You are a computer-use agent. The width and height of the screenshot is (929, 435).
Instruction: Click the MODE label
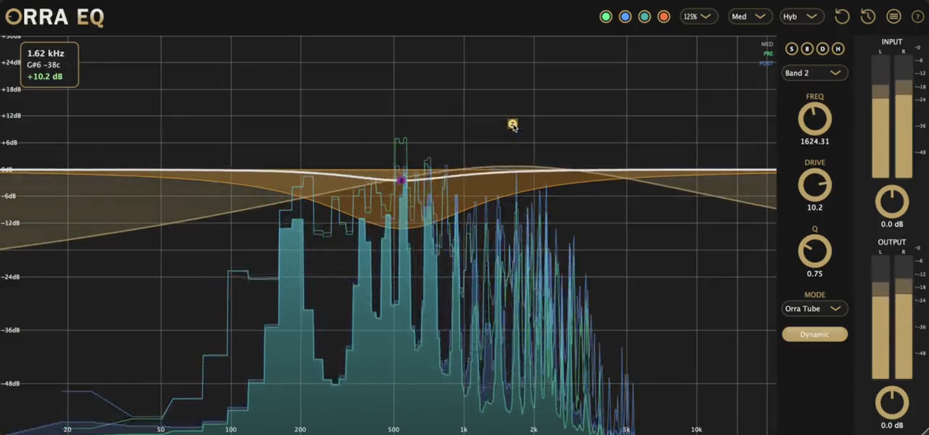point(815,295)
